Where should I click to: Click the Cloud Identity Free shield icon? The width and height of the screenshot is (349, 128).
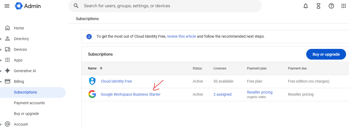pos(92,81)
